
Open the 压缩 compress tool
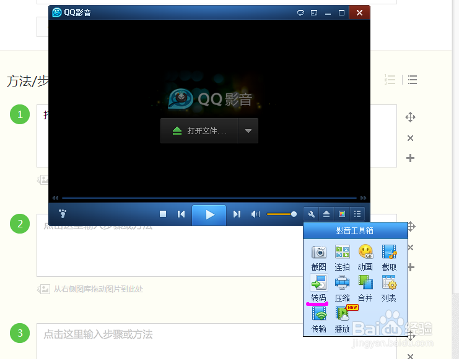point(342,289)
